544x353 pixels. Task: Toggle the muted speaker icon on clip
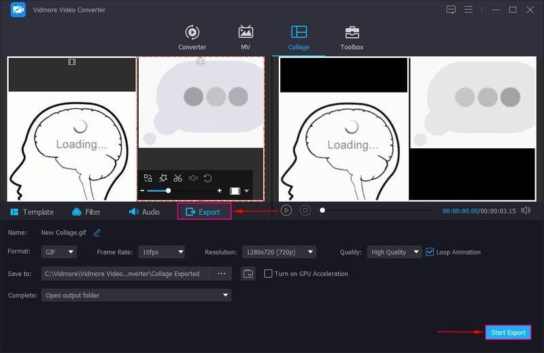(193, 178)
